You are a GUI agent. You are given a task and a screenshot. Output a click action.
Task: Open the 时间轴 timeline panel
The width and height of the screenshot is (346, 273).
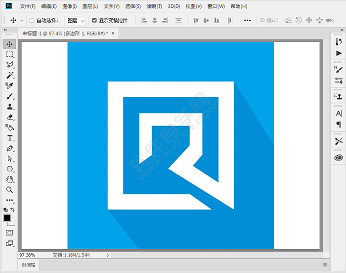click(x=29, y=265)
